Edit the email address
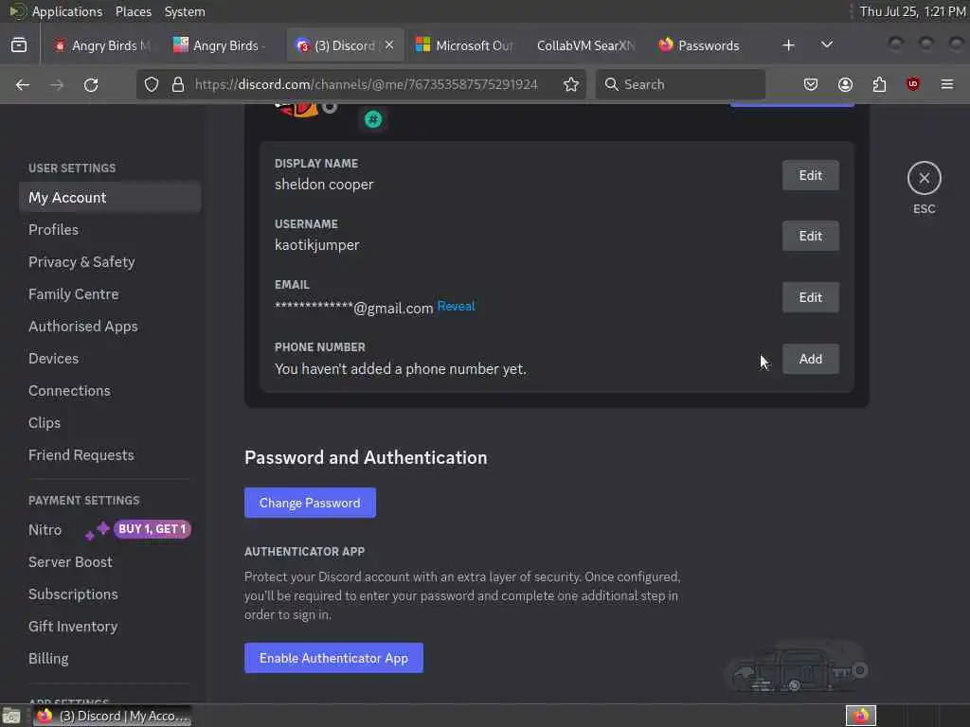970x727 pixels. coord(811,296)
